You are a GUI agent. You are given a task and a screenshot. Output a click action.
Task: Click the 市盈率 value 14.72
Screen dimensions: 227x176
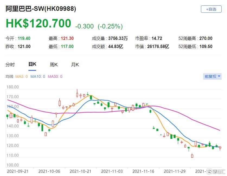157,38
